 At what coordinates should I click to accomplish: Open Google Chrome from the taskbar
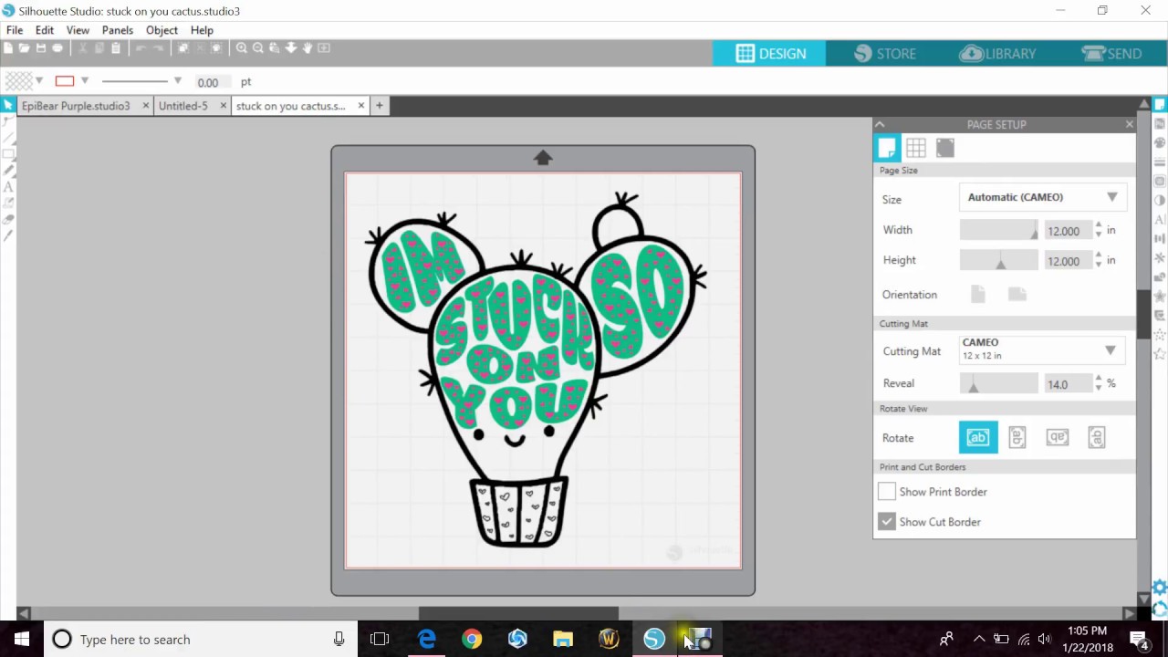click(x=472, y=639)
